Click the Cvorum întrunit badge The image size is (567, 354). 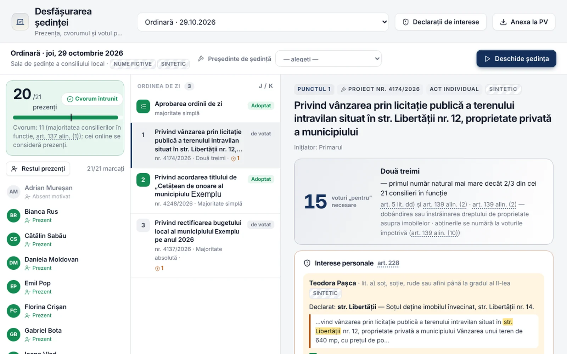pyautogui.click(x=92, y=99)
